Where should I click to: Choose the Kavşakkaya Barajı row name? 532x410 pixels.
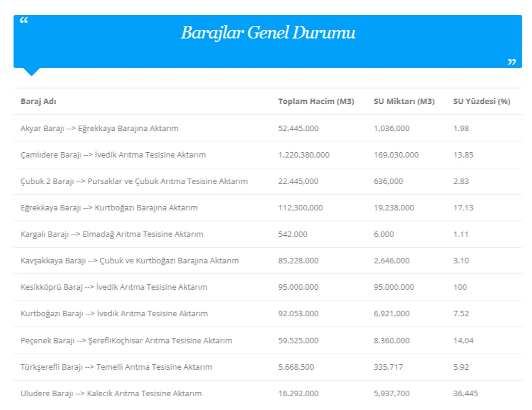(130, 261)
